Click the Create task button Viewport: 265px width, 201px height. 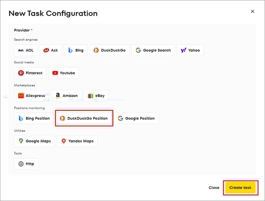240,188
